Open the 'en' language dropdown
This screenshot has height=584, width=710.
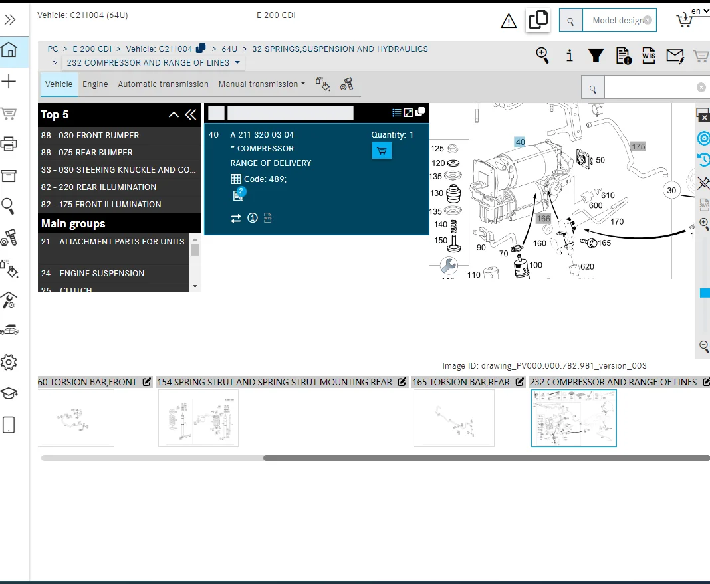pyautogui.click(x=699, y=11)
